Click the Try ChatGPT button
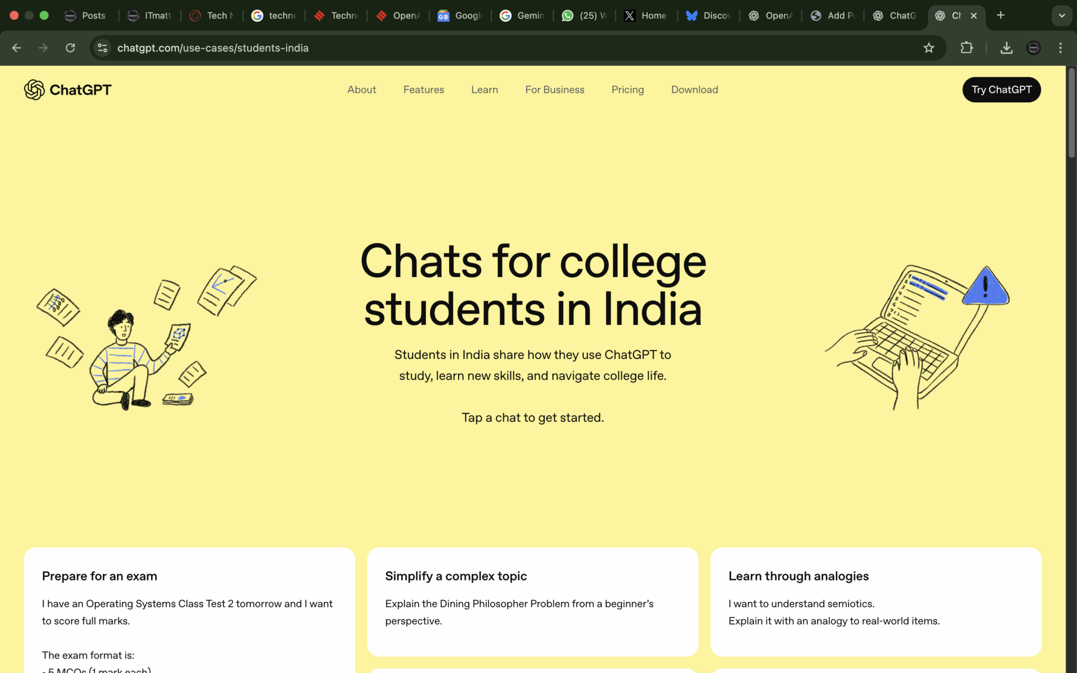This screenshot has width=1077, height=673. click(x=1001, y=89)
